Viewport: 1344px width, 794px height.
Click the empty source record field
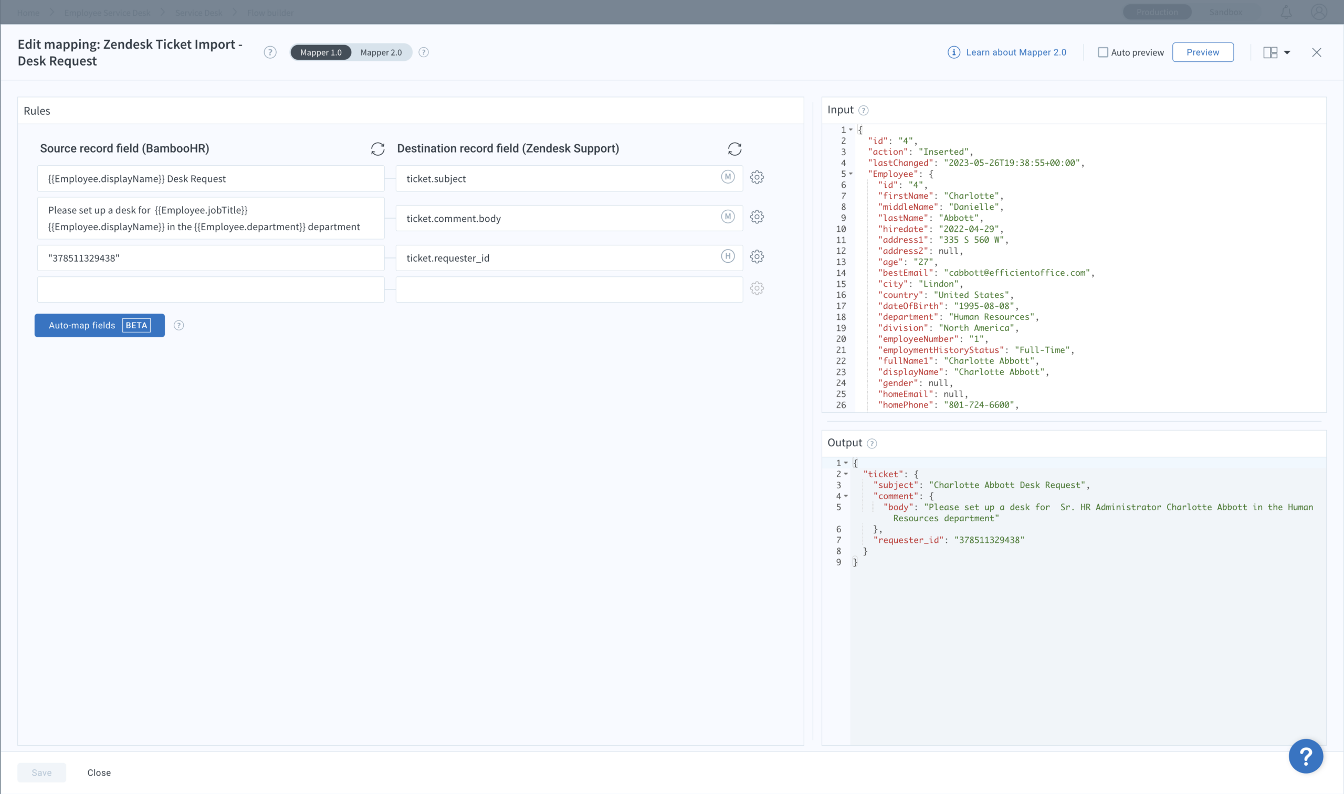[211, 289]
